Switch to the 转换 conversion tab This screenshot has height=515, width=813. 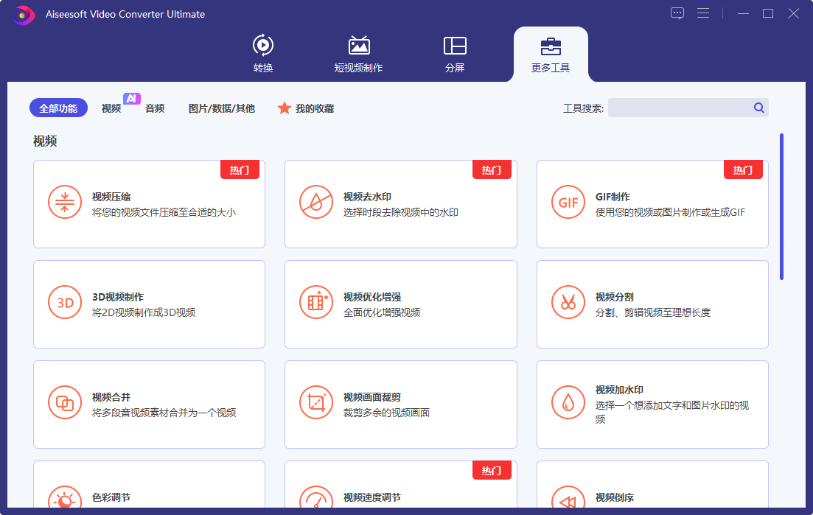pos(262,53)
